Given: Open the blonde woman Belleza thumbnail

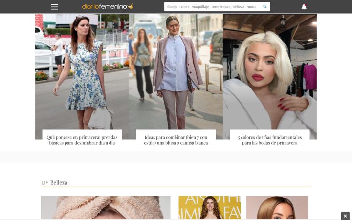Looking at the screenshot, I should point(277,207).
